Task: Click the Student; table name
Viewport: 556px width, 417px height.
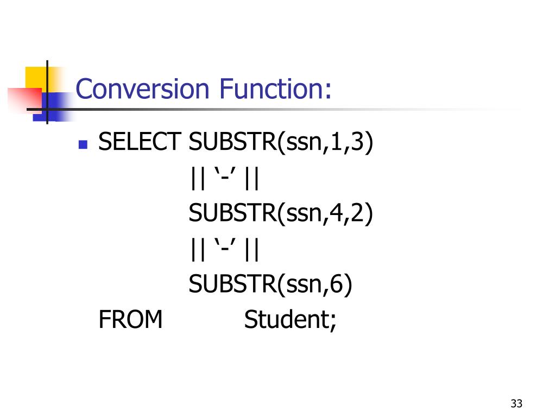Action: tap(290, 320)
